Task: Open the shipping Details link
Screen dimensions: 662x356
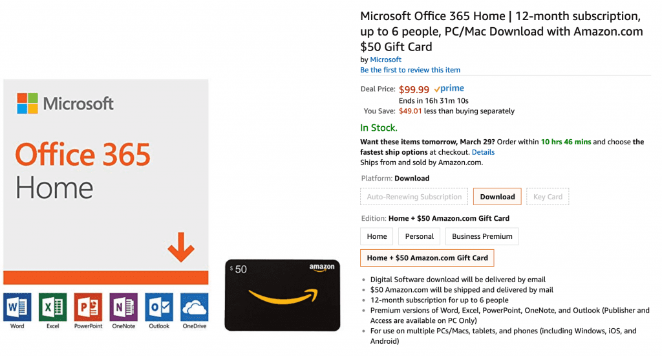Action: pyautogui.click(x=483, y=152)
